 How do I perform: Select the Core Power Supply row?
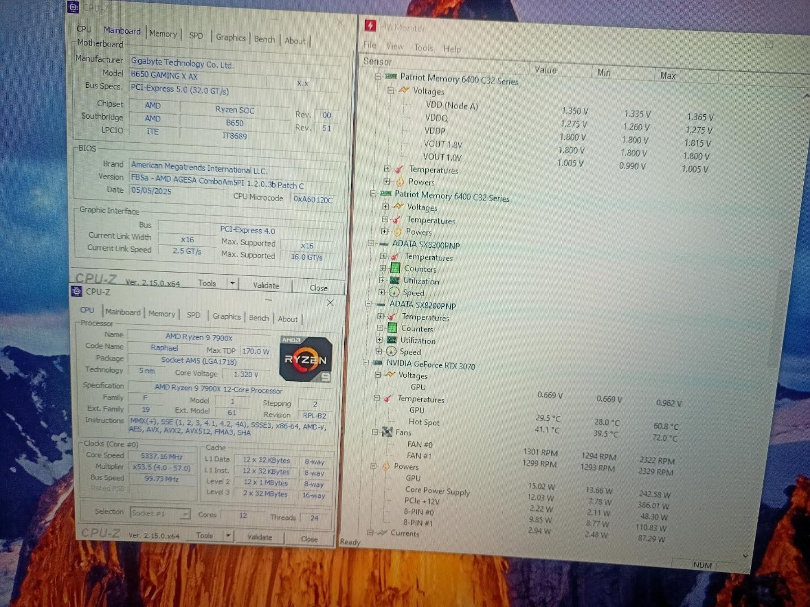pyautogui.click(x=437, y=491)
